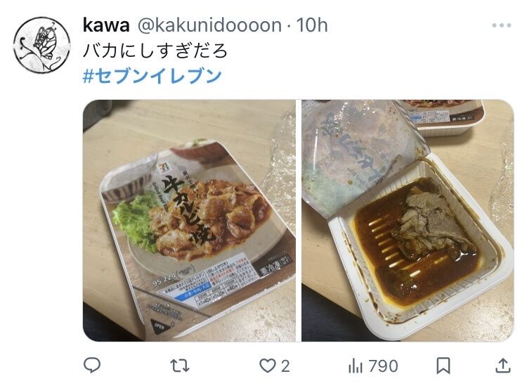Select the tweet text バカにしすぎだろ
Image resolution: width=527 pixels, height=388 pixels.
(155, 51)
